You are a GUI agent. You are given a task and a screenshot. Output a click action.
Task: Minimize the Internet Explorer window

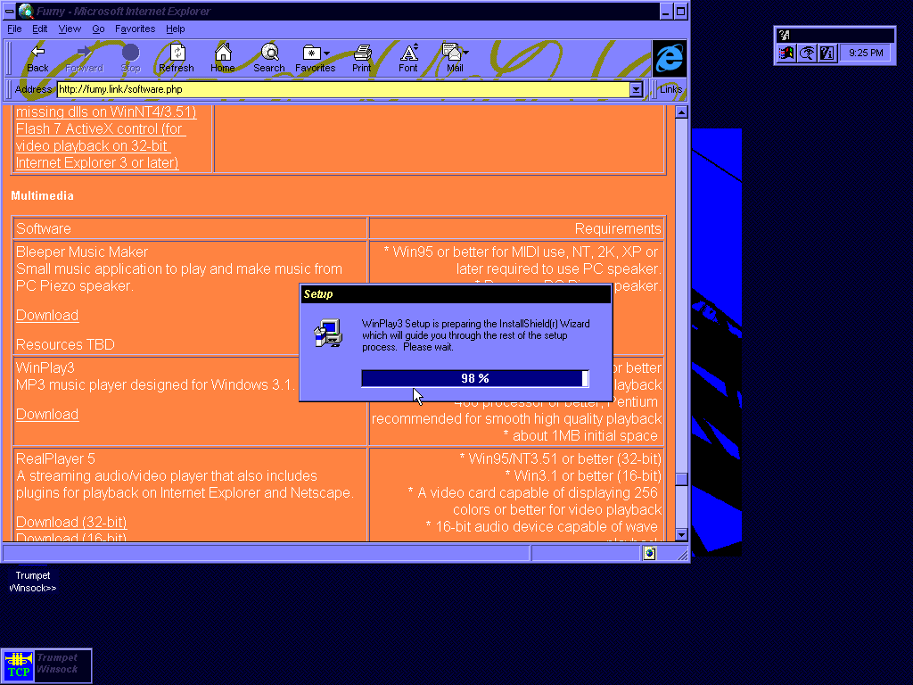[x=667, y=11]
